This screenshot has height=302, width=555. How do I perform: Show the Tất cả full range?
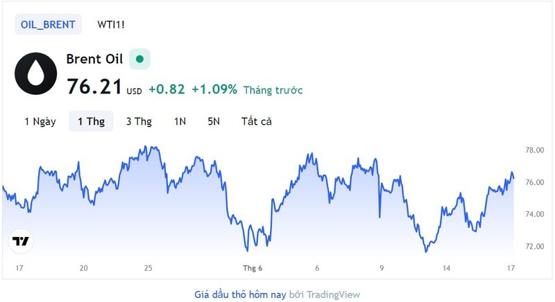tap(256, 121)
